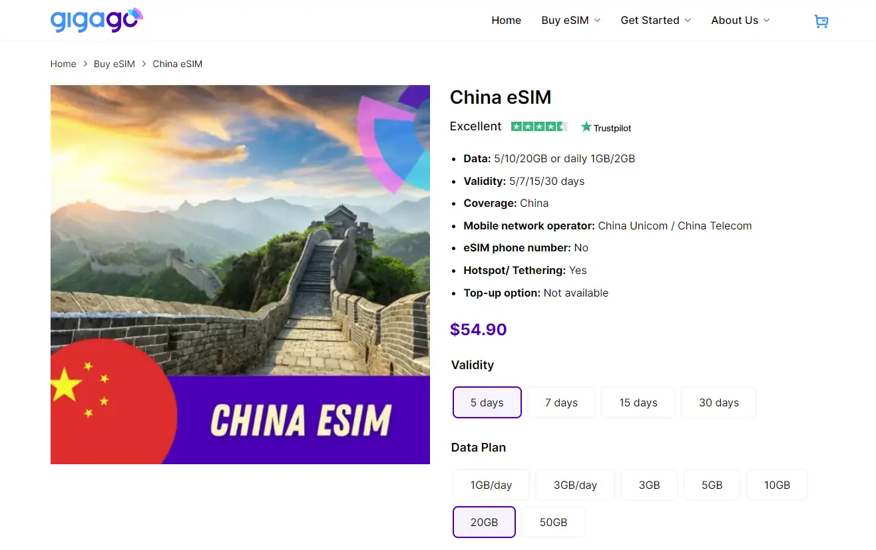The image size is (876, 550).
Task: Expand the Get Started dropdown menu
Action: click(656, 21)
